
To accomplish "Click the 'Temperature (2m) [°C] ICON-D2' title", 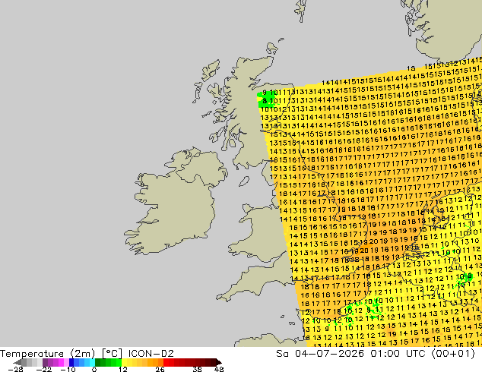I will tap(87, 354).
